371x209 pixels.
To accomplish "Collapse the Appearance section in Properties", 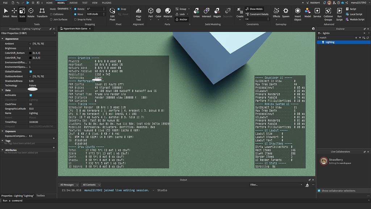I will (x=3, y=38).
